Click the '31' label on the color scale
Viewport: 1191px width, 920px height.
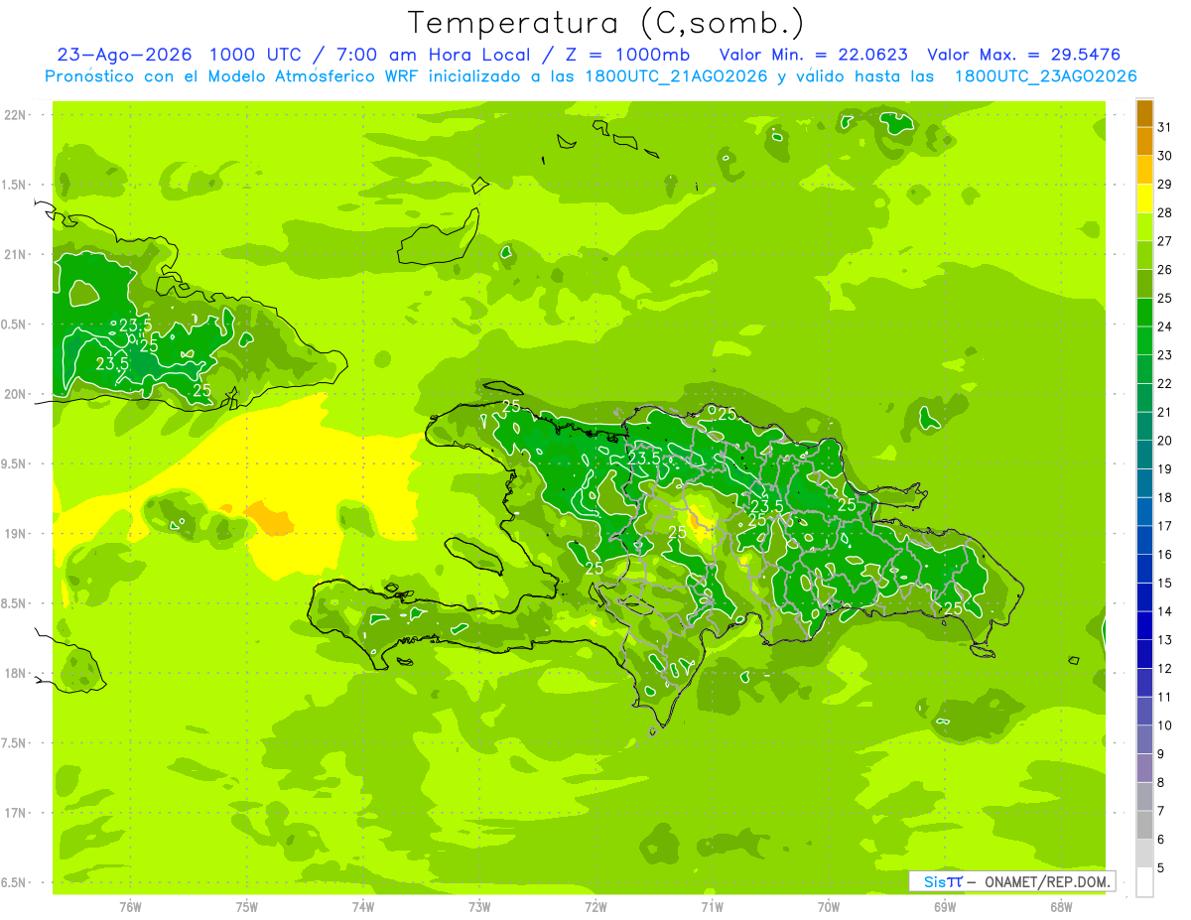(1165, 127)
